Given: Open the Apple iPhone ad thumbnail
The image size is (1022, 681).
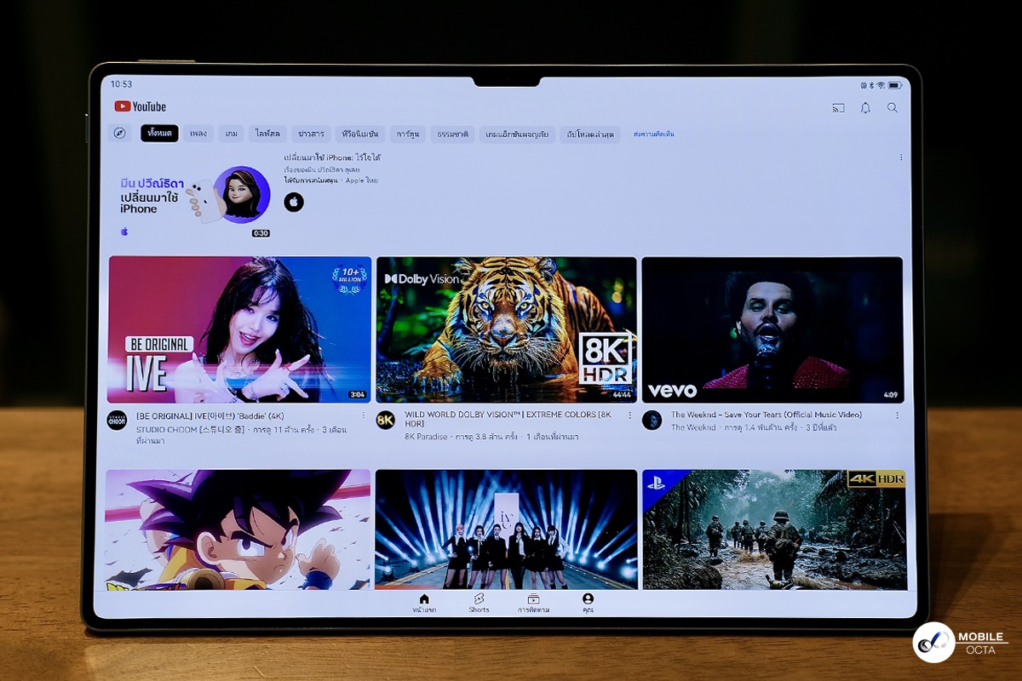Looking at the screenshot, I should pyautogui.click(x=194, y=197).
